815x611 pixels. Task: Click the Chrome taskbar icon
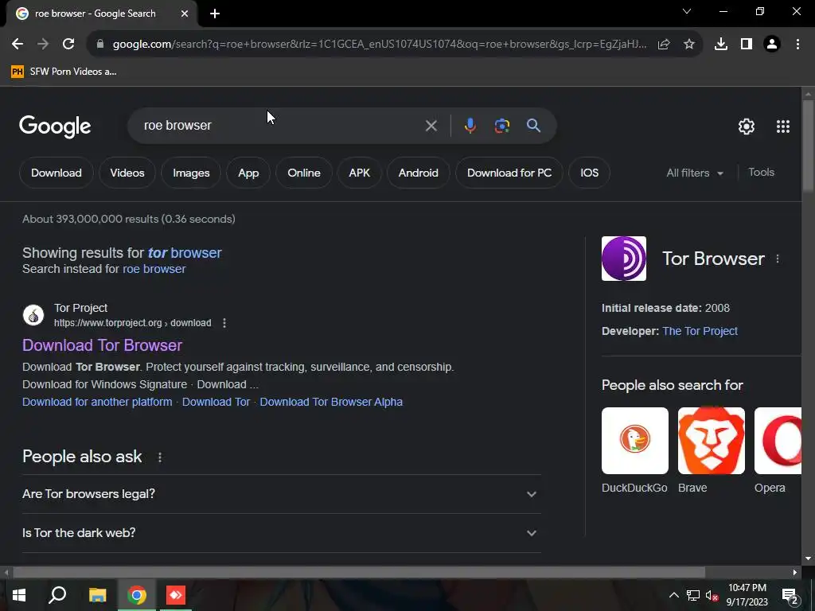coord(137,595)
